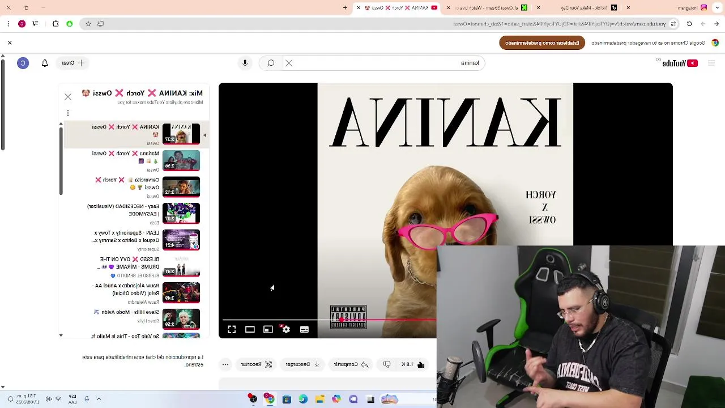Open a new browser tab
The height and width of the screenshot is (408, 725).
(345, 8)
